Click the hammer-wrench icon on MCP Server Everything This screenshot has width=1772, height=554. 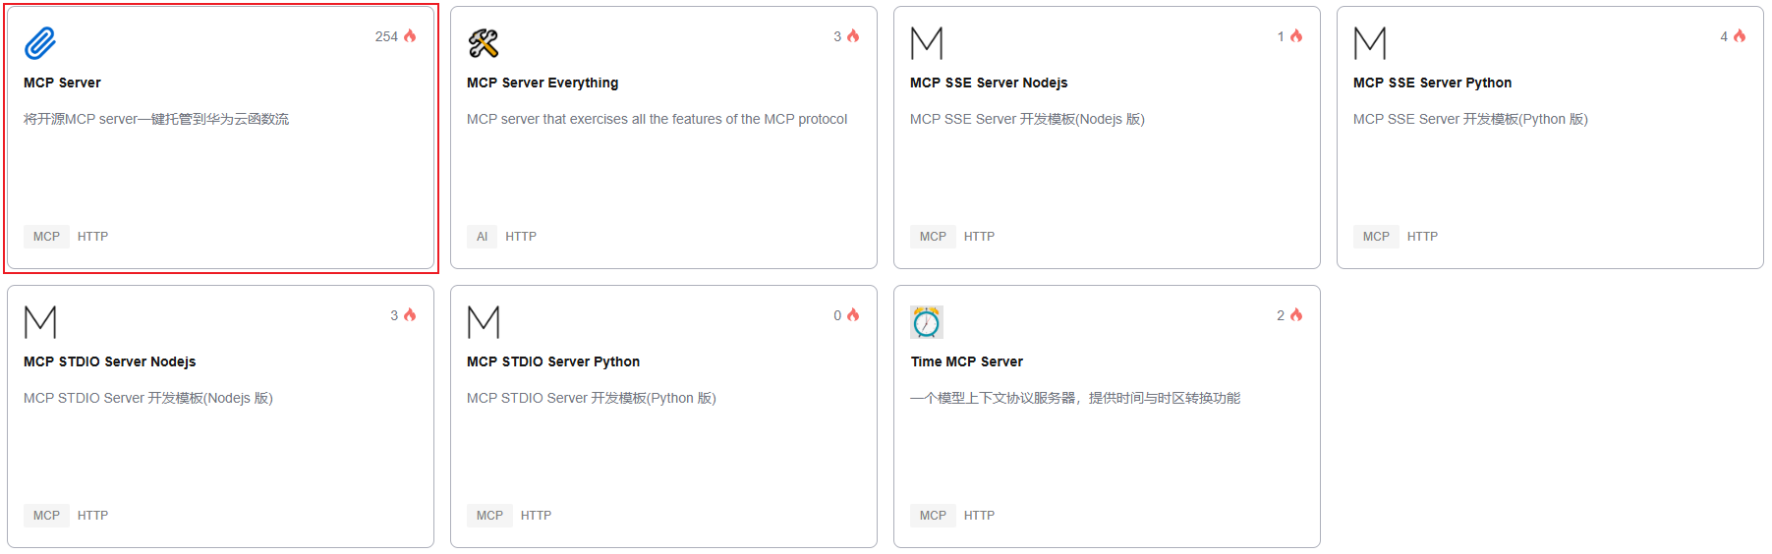point(484,43)
